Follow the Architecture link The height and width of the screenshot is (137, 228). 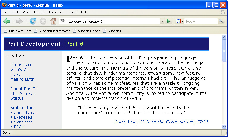[x=23, y=108]
